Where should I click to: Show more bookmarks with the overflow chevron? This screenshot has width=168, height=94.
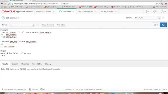click(x=151, y=7)
